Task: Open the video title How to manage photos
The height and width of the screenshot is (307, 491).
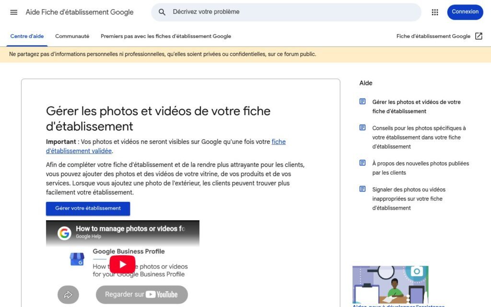Action: [130, 229]
